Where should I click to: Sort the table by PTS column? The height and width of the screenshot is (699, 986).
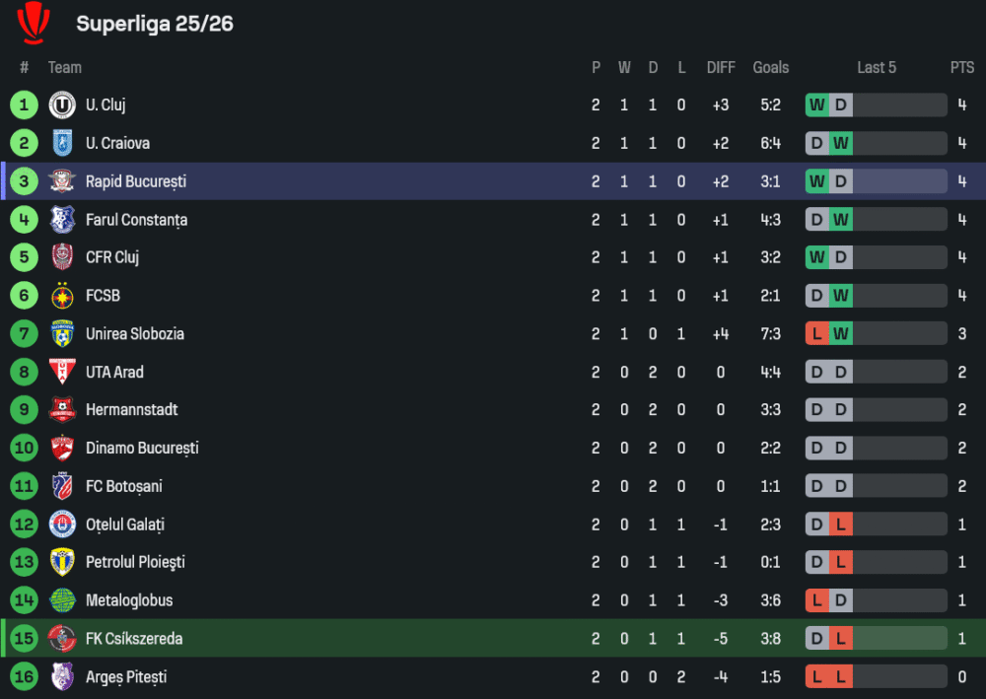[961, 68]
